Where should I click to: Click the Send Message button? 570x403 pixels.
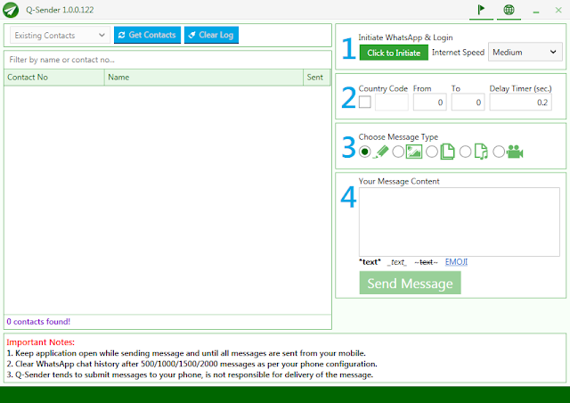(x=410, y=283)
